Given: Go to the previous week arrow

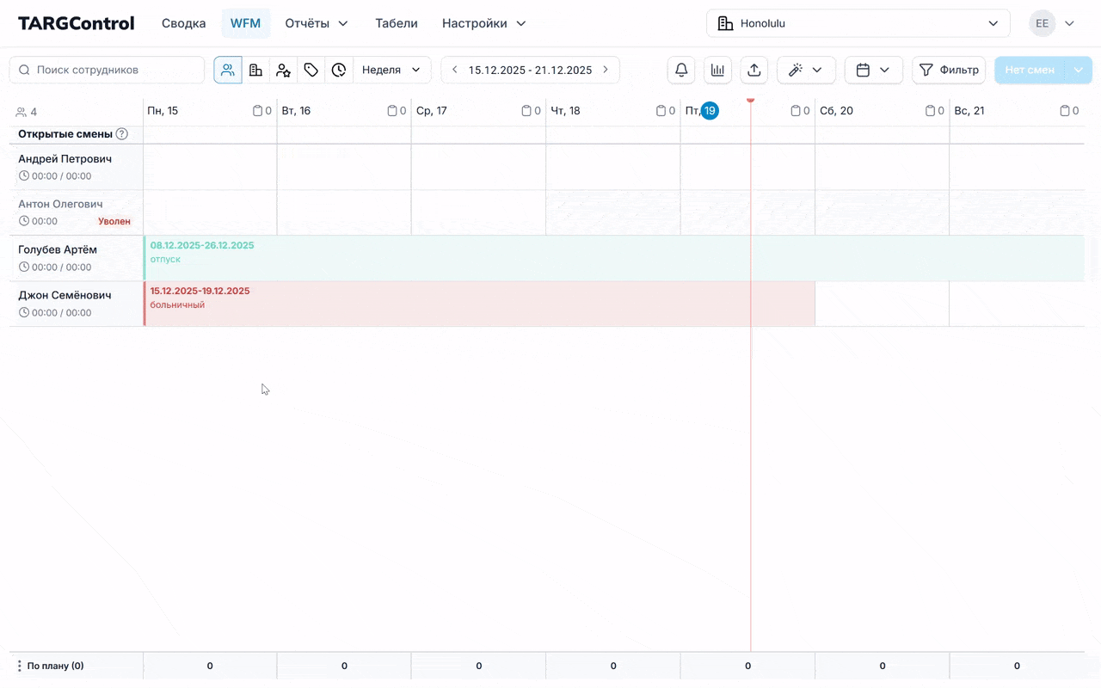Looking at the screenshot, I should pos(455,70).
